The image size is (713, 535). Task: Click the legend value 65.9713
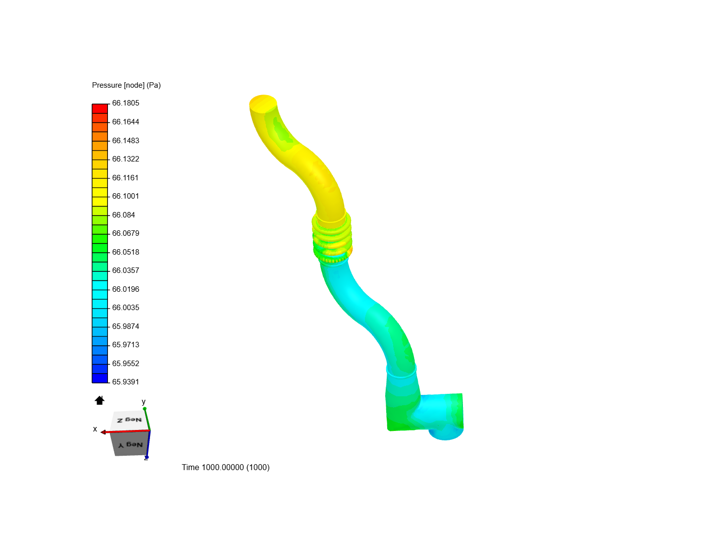click(126, 345)
